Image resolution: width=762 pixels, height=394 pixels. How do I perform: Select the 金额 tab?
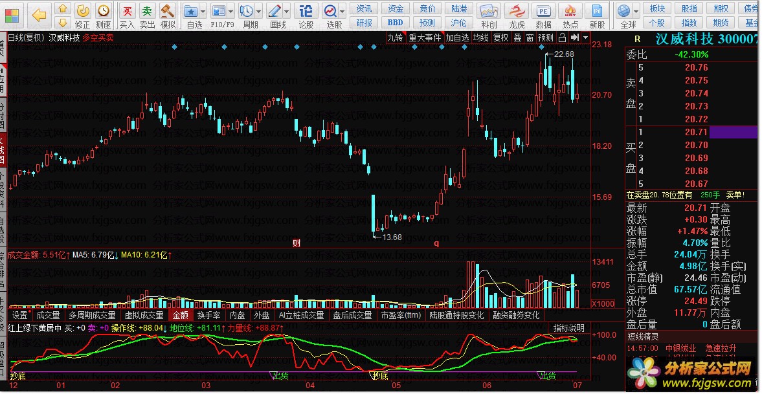pos(180,315)
